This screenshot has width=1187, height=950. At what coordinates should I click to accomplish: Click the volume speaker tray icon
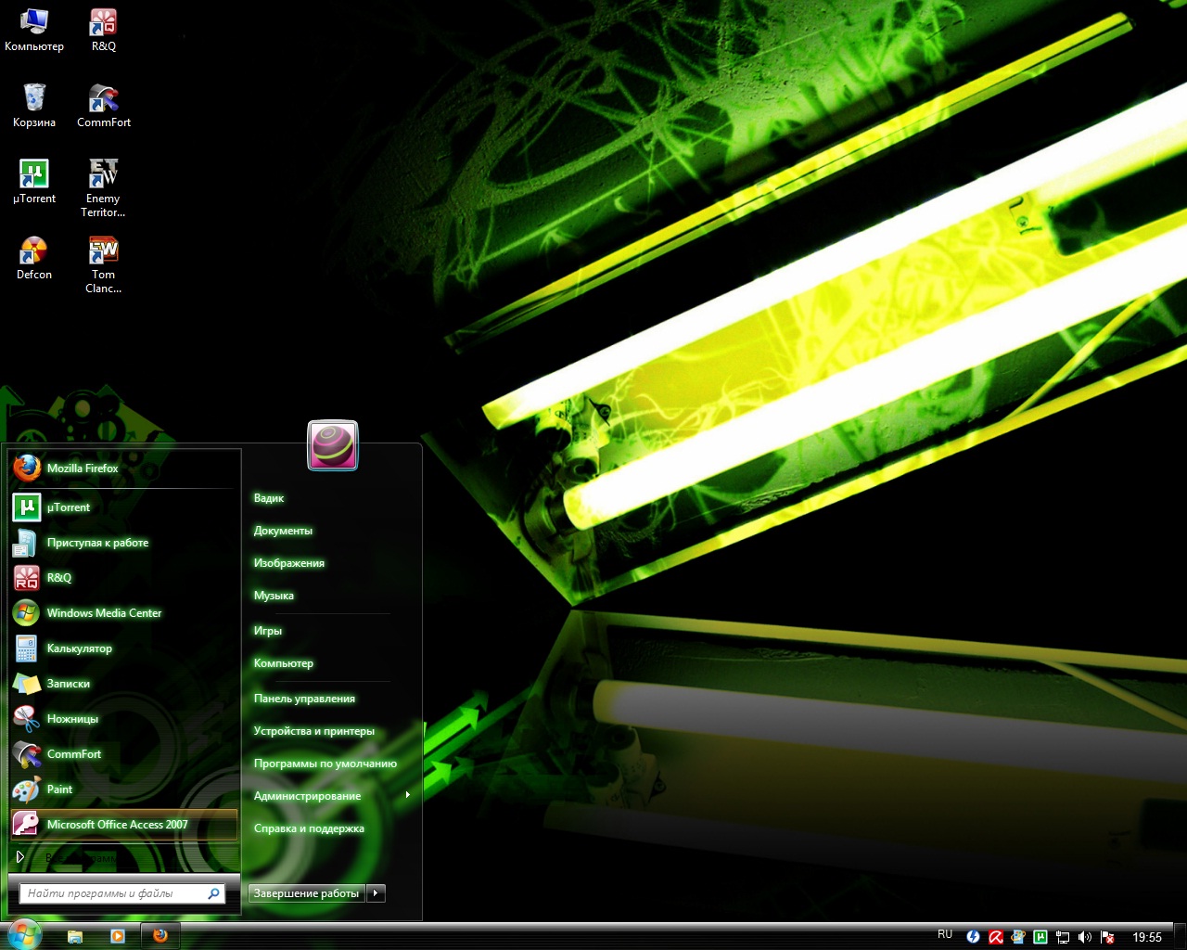[x=1085, y=937]
